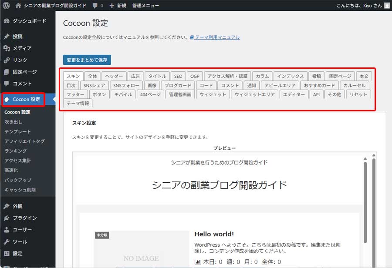This screenshot has height=268, width=392.
Task: Open the モバイル settings tab
Action: (123, 94)
